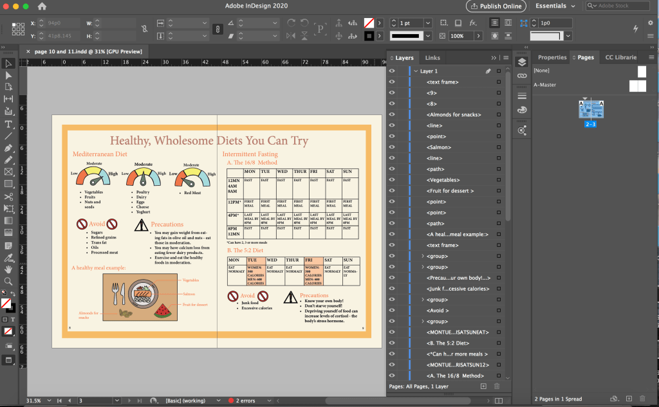Screen dimensions: 659x407
Task: Choose the Zoom tool in toolbar
Action: coord(8,281)
